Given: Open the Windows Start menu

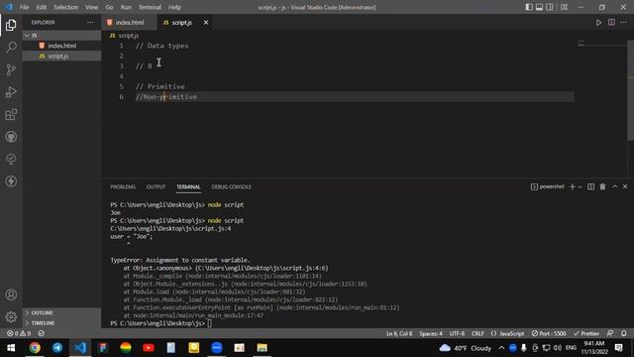Looking at the screenshot, I should 11,348.
